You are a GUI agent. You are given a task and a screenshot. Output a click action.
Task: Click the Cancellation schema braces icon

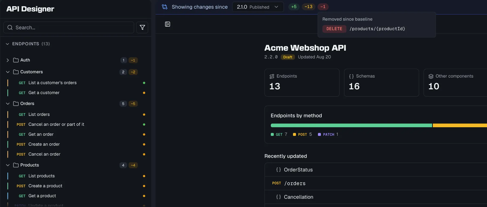278,197
